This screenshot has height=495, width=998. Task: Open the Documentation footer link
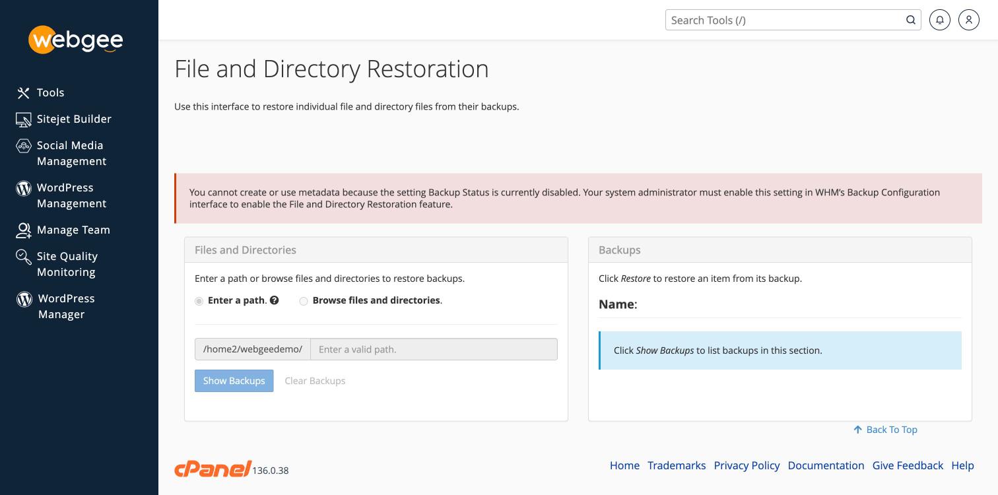point(826,465)
